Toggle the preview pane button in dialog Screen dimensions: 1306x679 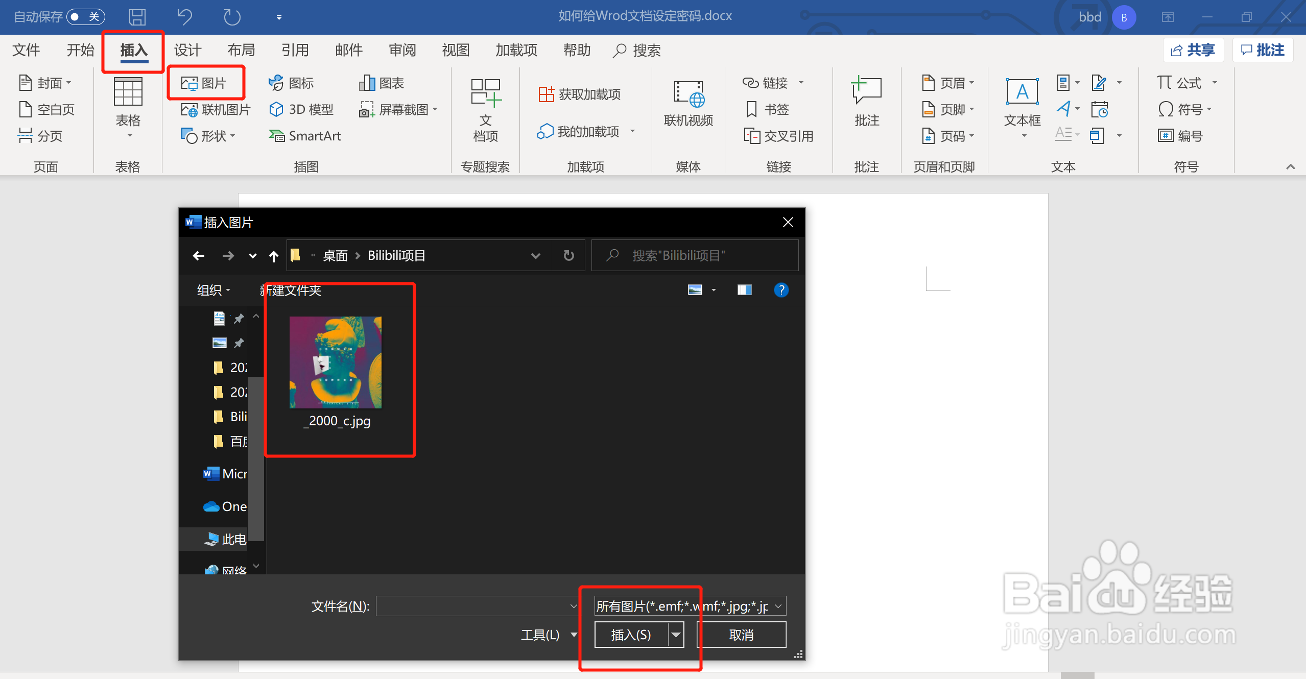point(744,290)
